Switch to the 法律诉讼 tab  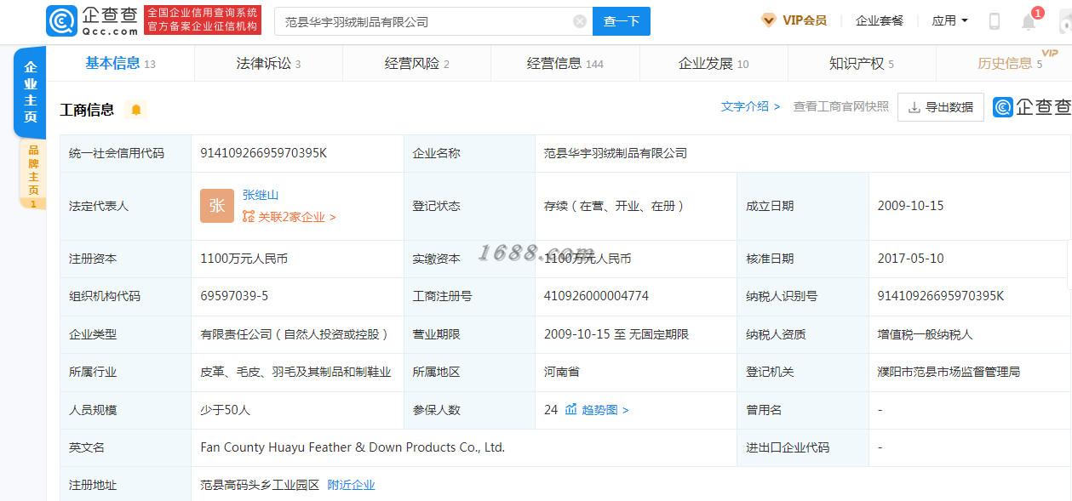point(268,63)
